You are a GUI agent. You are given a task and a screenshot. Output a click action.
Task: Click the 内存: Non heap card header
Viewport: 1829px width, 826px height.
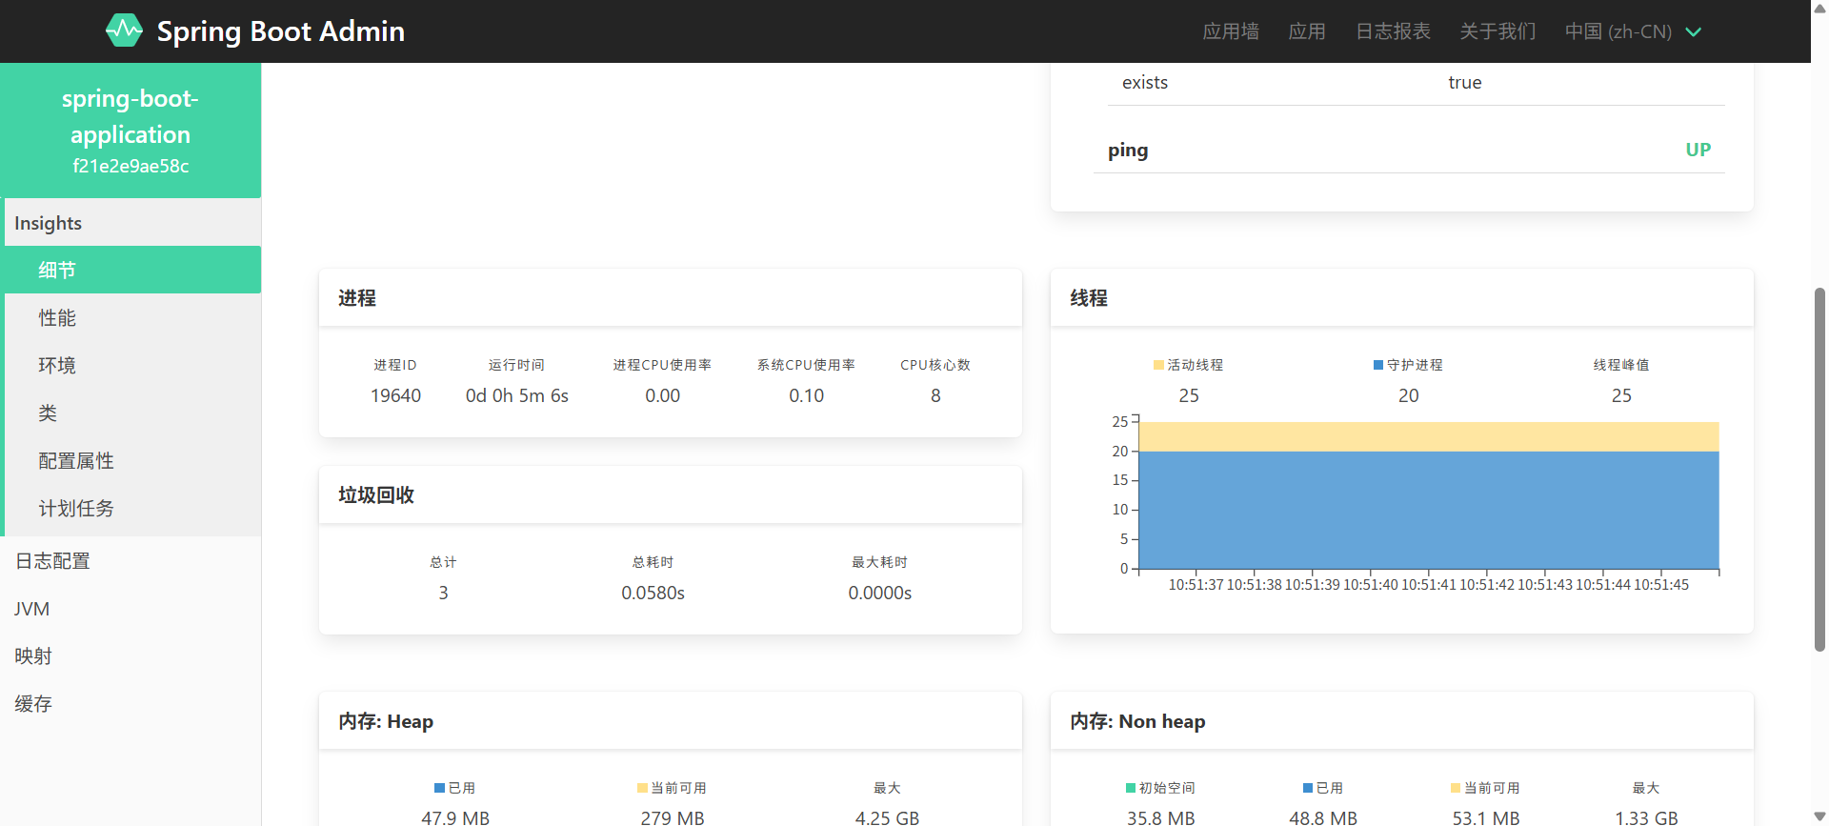tap(1402, 721)
